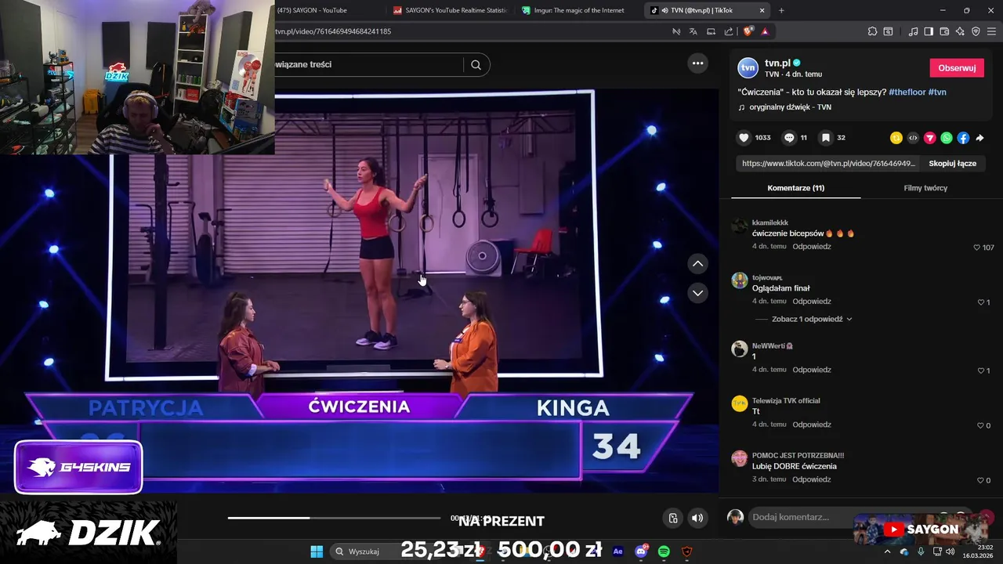Open the #thefloor hashtag link
Image resolution: width=1003 pixels, height=564 pixels.
tap(907, 92)
